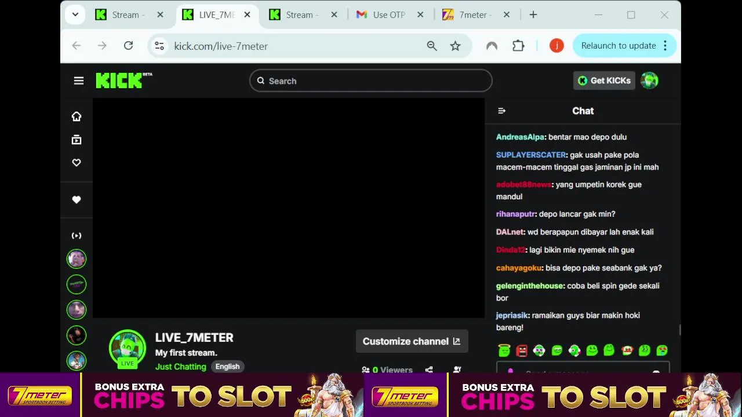The image size is (742, 417).
Task: Insert the third headphone clown emote
Action: (539, 350)
